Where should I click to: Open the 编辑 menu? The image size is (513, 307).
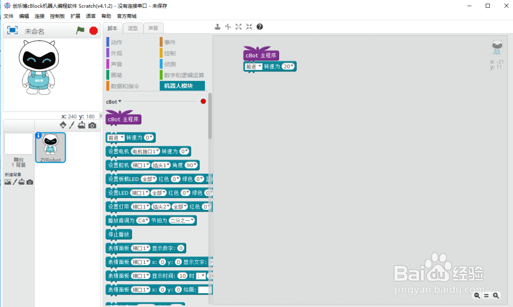pyautogui.click(x=24, y=16)
